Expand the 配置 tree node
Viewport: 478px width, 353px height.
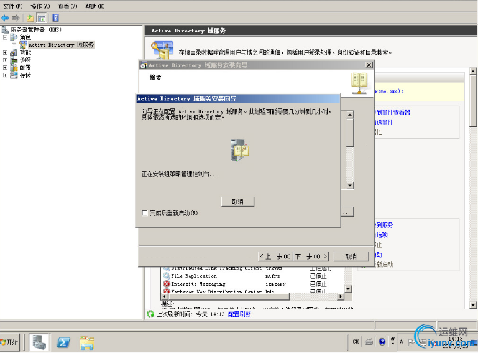pos(5,67)
